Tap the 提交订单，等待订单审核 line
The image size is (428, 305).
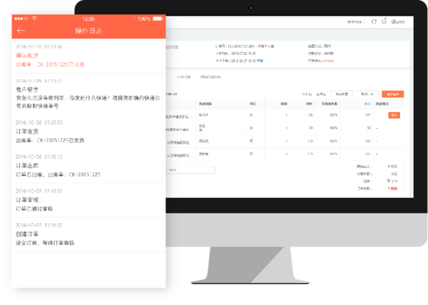[45, 243]
